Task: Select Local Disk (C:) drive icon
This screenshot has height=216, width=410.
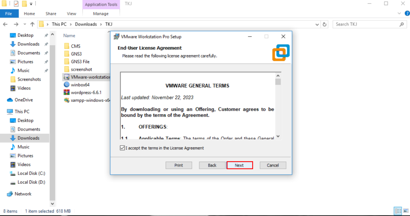Action: tap(12, 173)
